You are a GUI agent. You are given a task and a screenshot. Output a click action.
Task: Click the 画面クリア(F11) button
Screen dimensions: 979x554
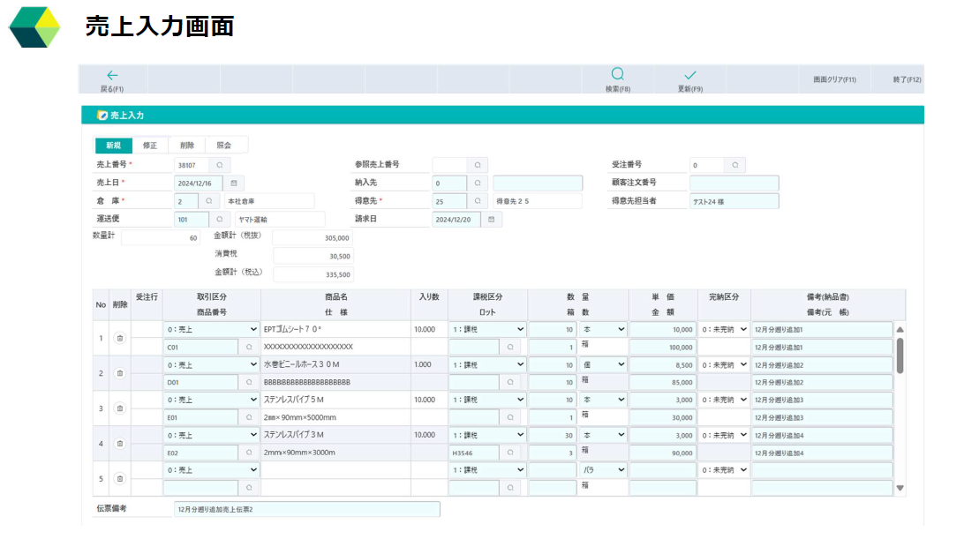point(833,79)
